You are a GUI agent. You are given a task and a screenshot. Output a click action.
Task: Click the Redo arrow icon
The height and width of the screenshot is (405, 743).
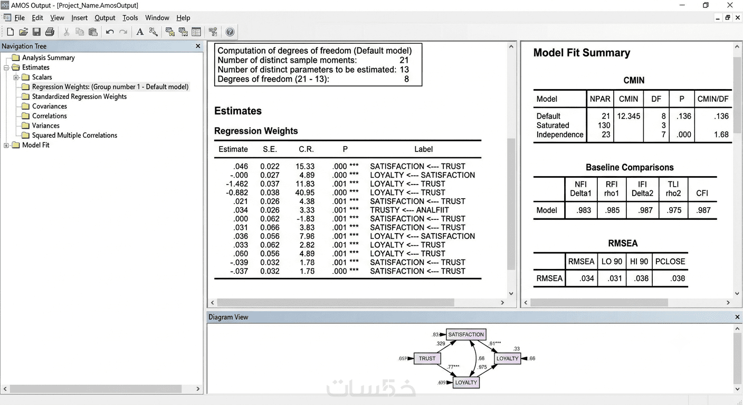123,32
